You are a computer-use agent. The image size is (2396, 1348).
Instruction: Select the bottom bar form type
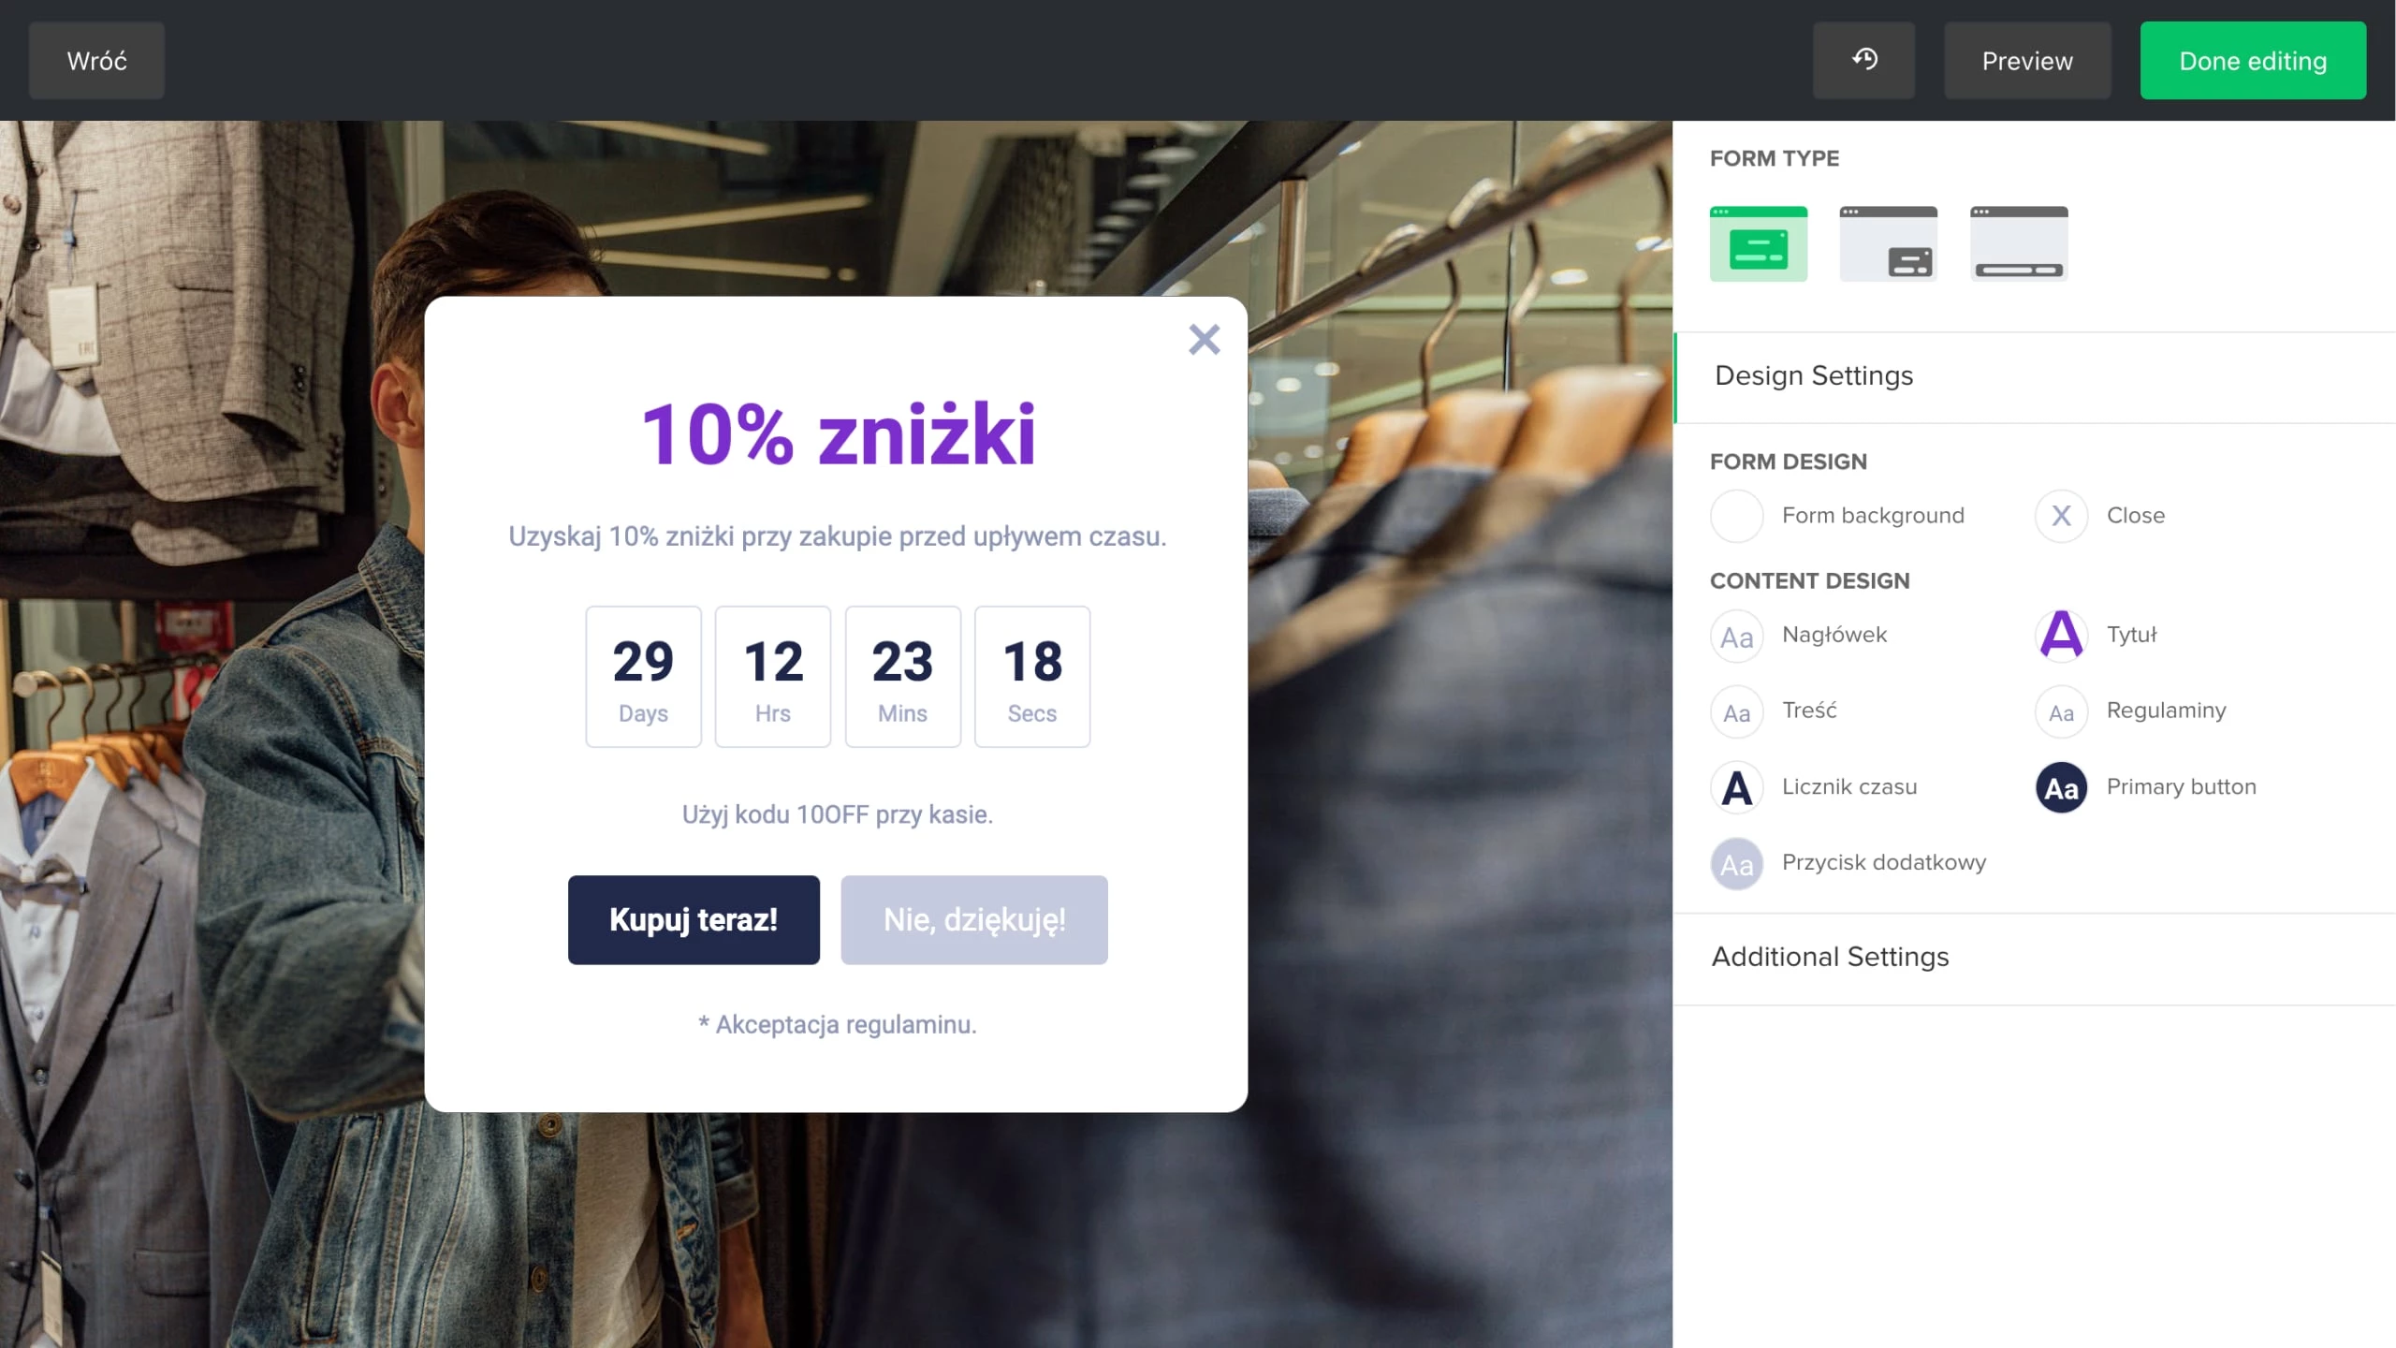2019,244
